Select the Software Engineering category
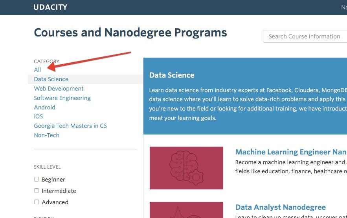347x218 pixels. click(x=62, y=98)
